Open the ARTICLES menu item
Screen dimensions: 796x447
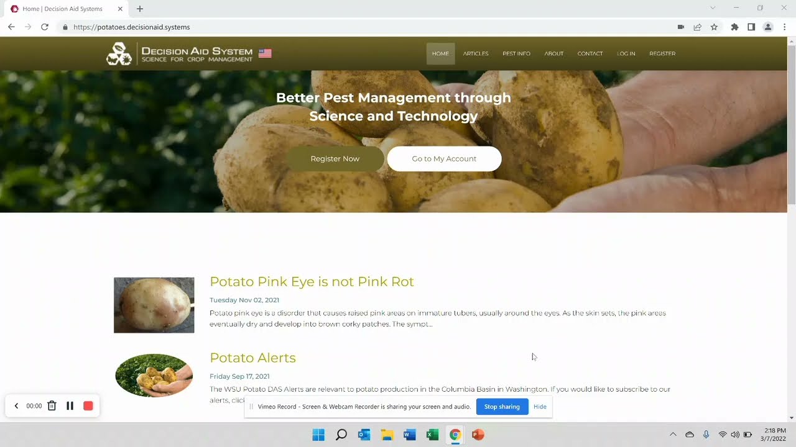click(476, 53)
